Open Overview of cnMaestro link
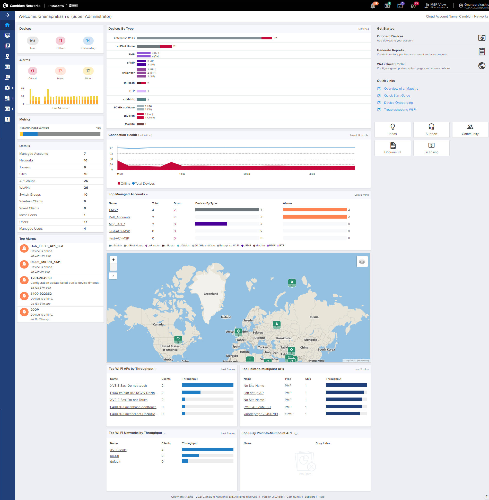The width and height of the screenshot is (489, 500). 401,89
